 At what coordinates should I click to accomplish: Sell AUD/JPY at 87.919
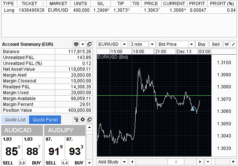(x=54, y=150)
